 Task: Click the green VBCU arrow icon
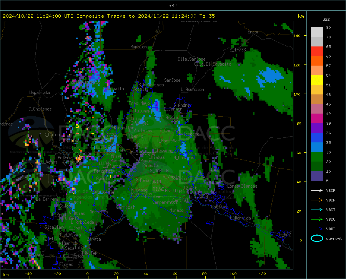point(317,220)
